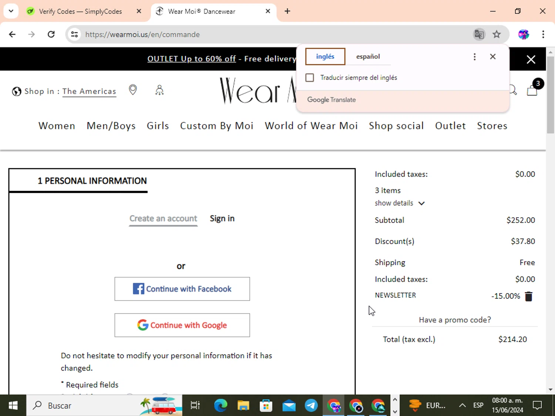Show hidden system tray icons
Screen dimensions: 555x416
point(462,406)
